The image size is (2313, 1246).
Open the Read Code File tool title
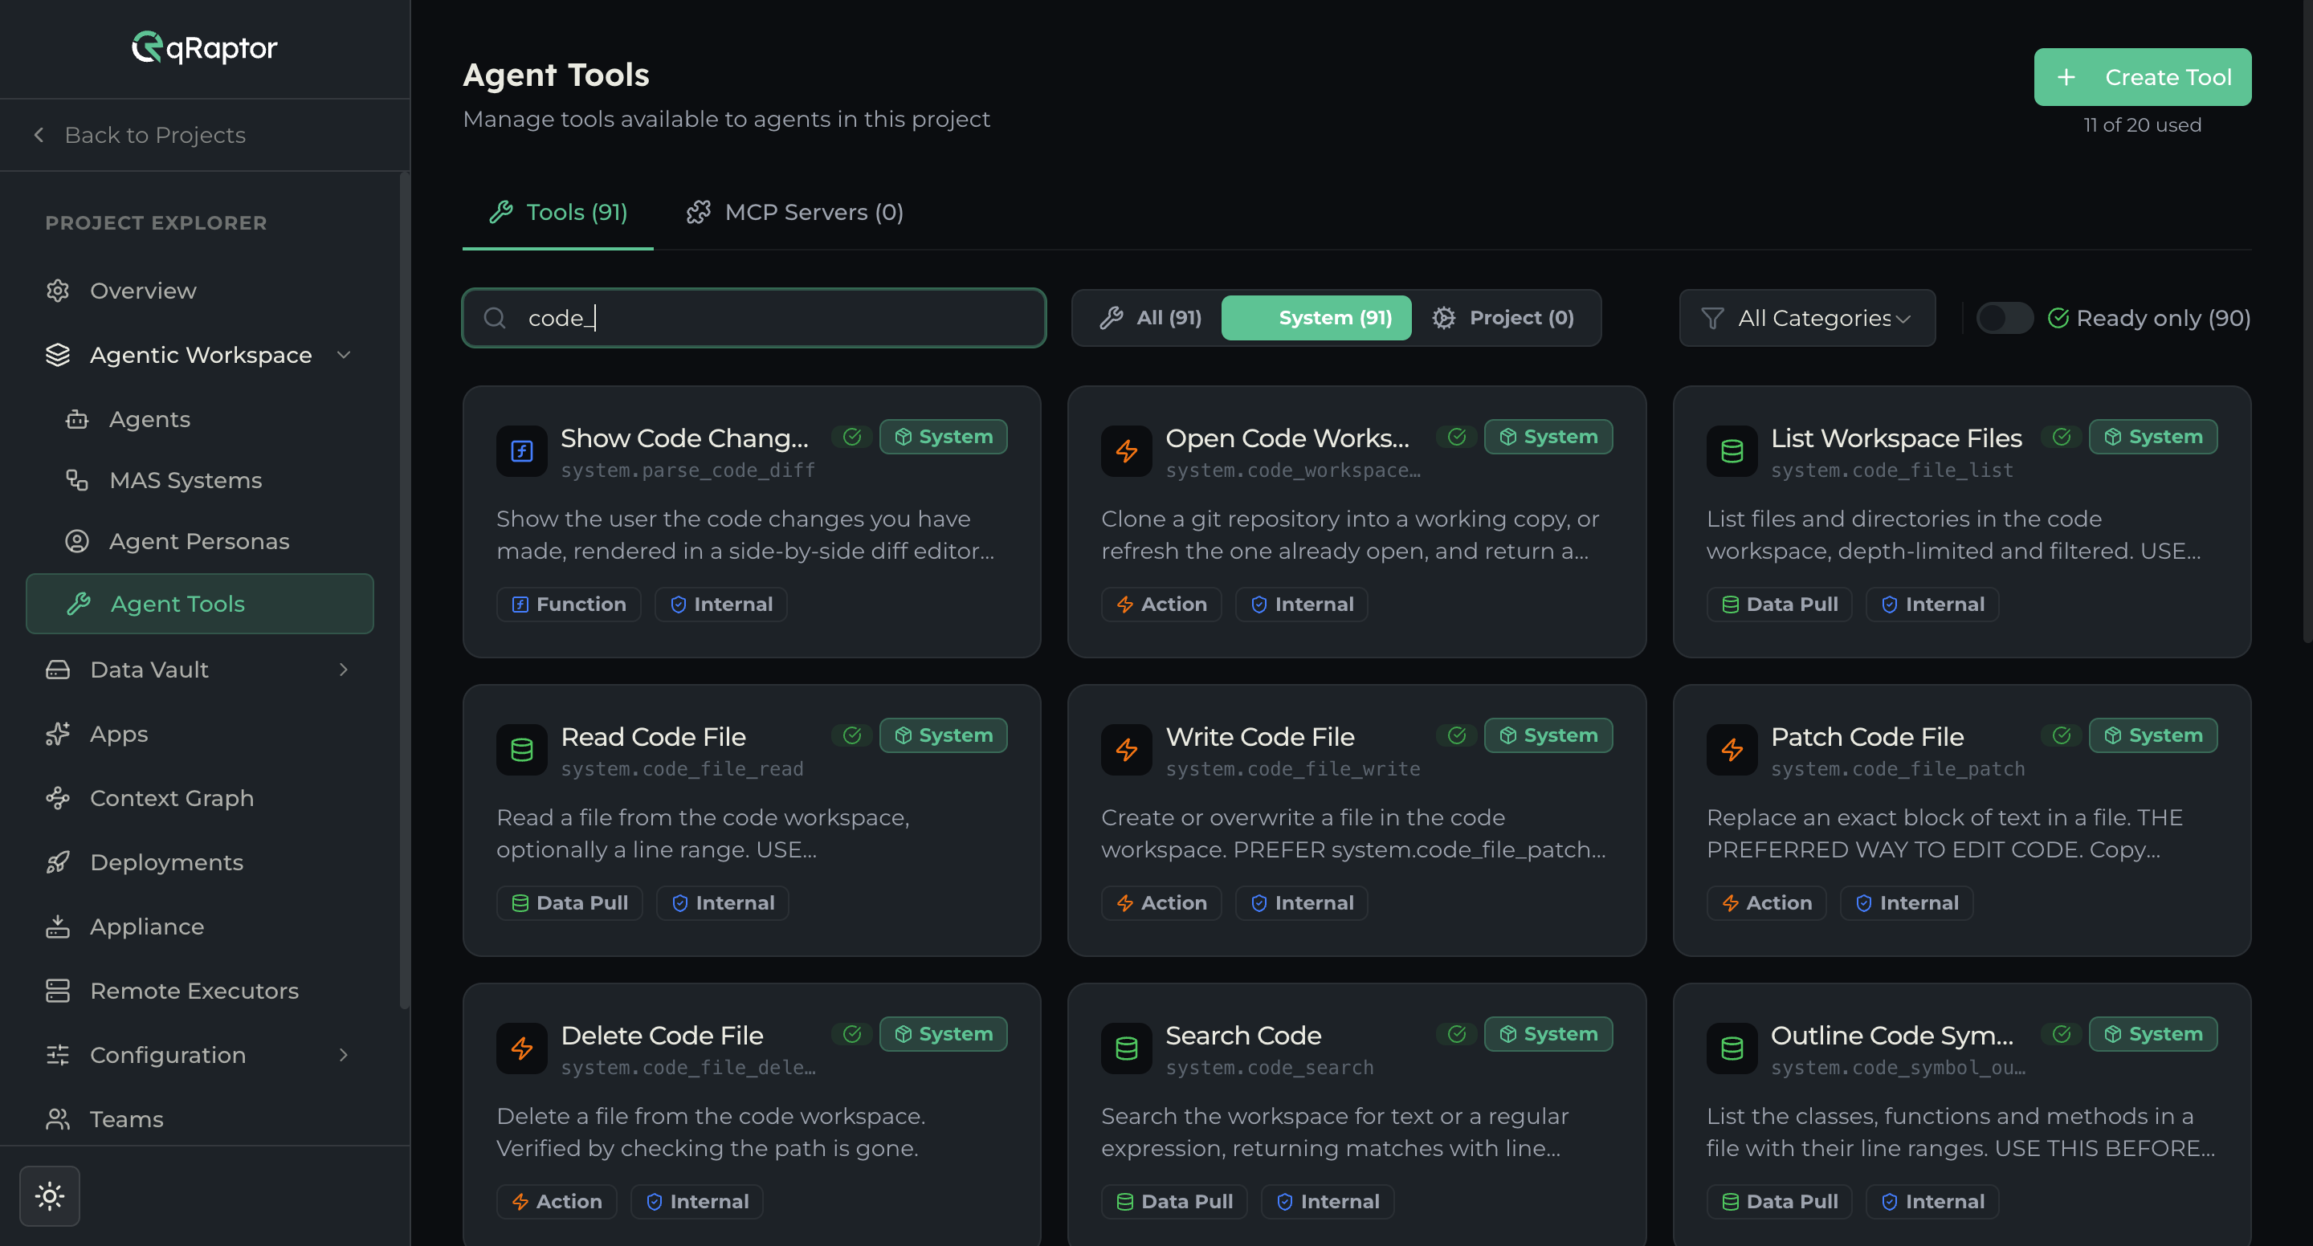pos(653,737)
